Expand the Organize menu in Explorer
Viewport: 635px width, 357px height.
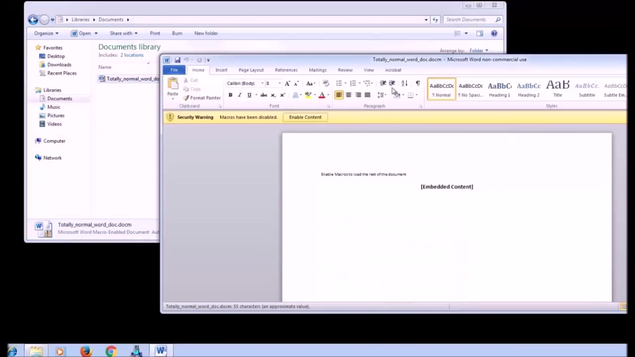pyautogui.click(x=46, y=33)
